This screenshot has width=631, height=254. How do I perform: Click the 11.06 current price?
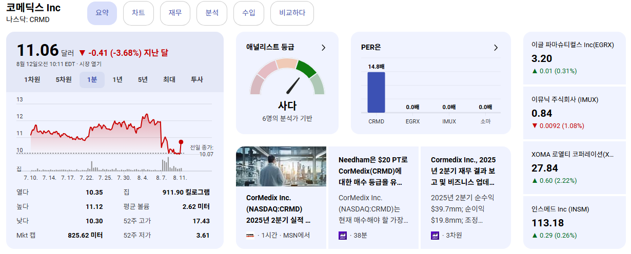pyautogui.click(x=37, y=50)
